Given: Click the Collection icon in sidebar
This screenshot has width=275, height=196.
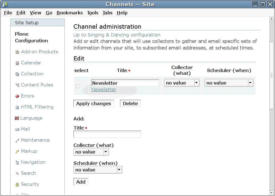Looking at the screenshot, I should click(x=17, y=74).
